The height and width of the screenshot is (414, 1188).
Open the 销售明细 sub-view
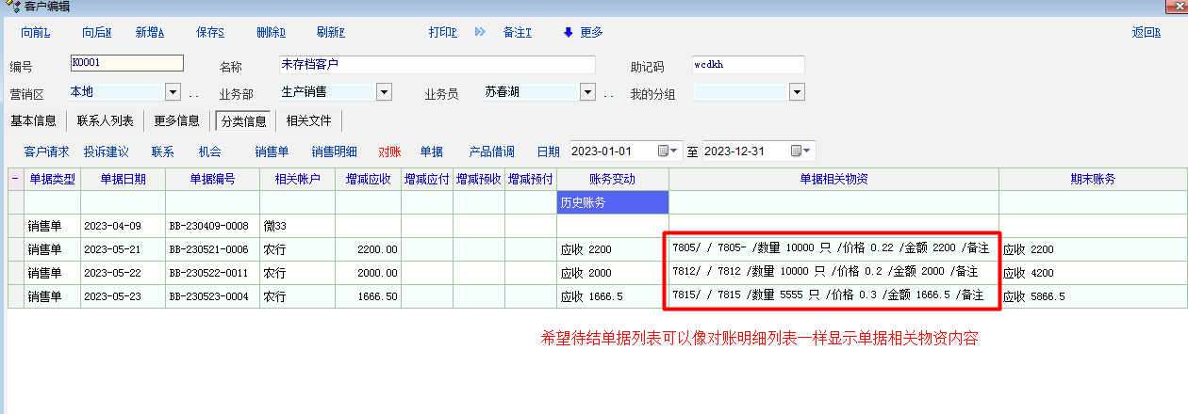click(x=334, y=151)
